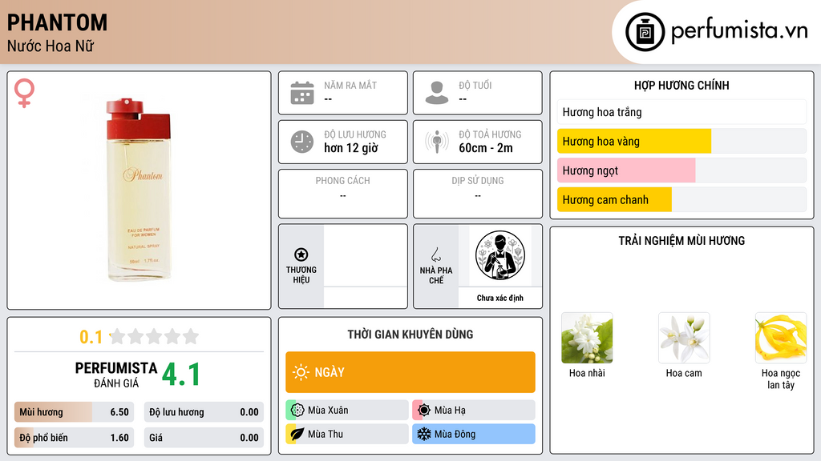
Task: Click the sun icon in the Ngày bar
Action: click(301, 372)
